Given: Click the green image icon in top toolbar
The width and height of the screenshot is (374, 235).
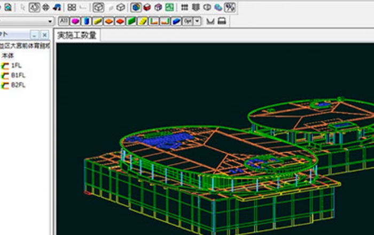Looking at the screenshot, I should click(x=169, y=7).
